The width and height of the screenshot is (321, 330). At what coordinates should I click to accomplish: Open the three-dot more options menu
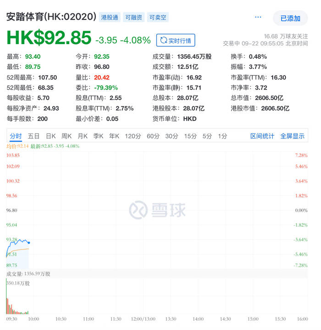click(258, 17)
